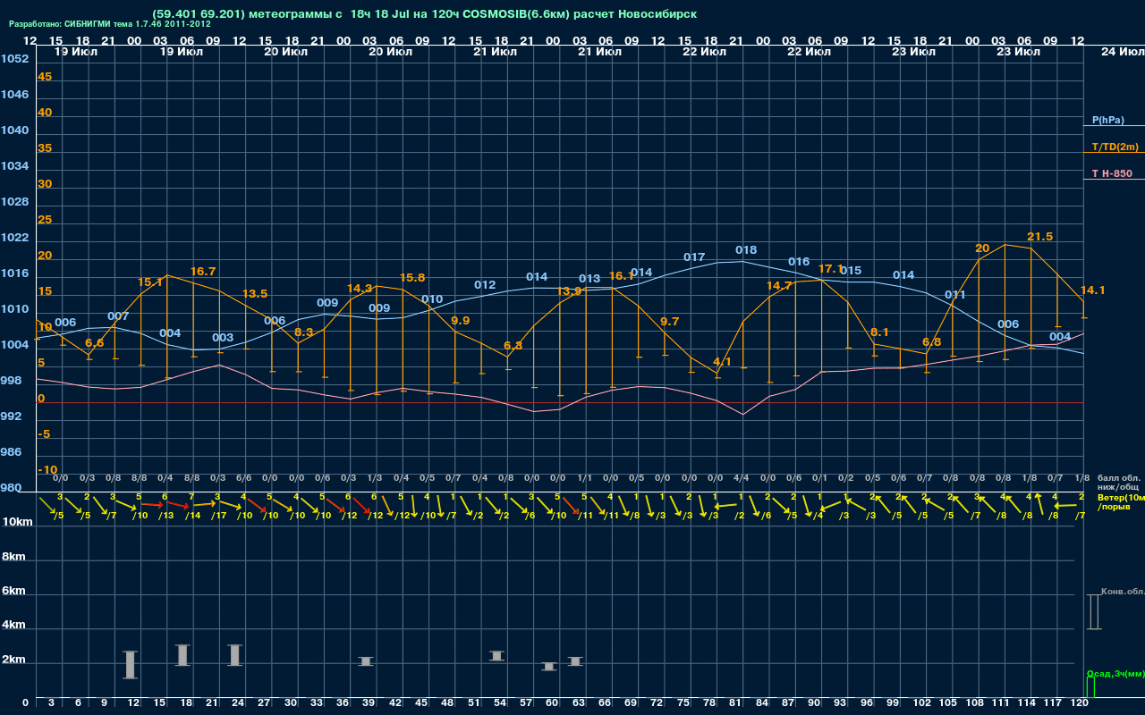Viewport: 1145px width, 715px height.
Task: Click forecast hour 60 on bottom axis
Action: (x=553, y=702)
